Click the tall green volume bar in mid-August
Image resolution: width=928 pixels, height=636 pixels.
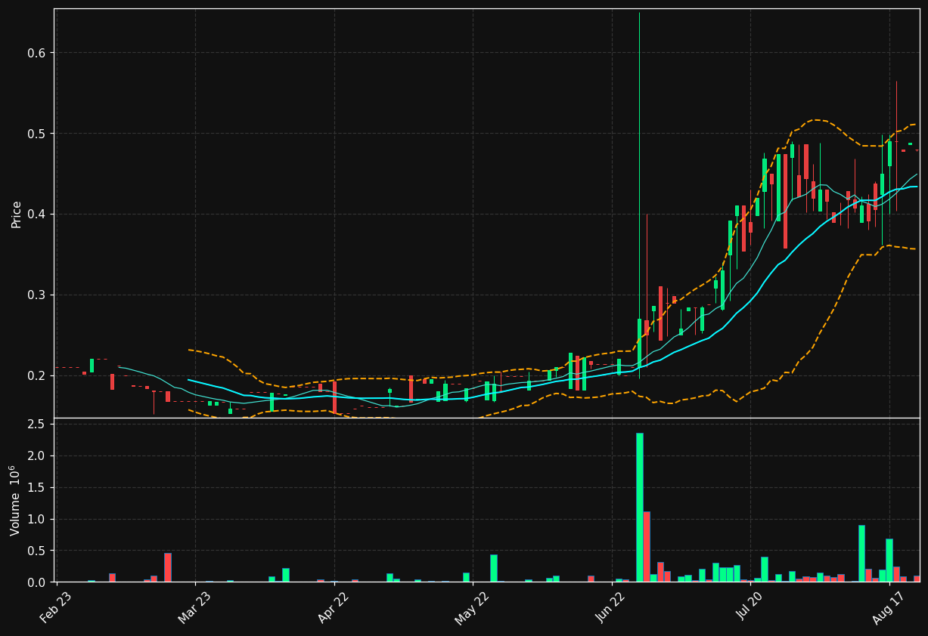coord(861,554)
